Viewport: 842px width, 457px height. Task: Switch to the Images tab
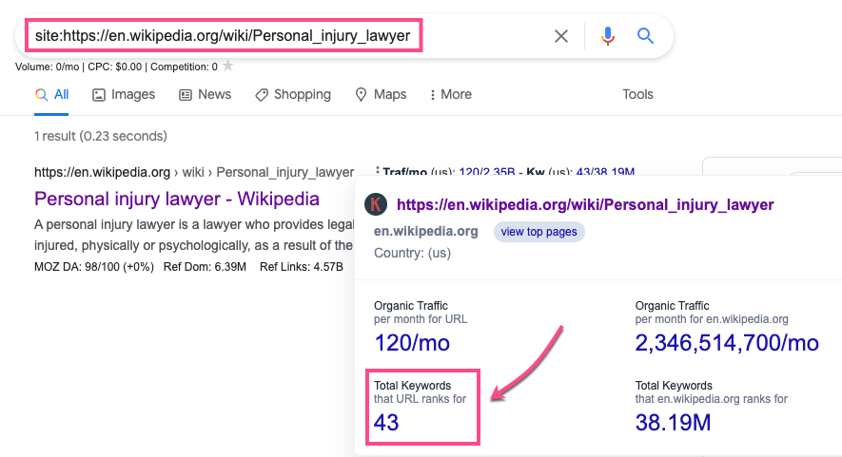coord(124,94)
